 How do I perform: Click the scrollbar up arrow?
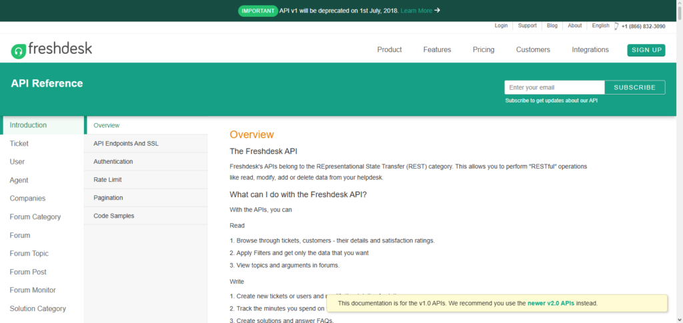pos(680,3)
